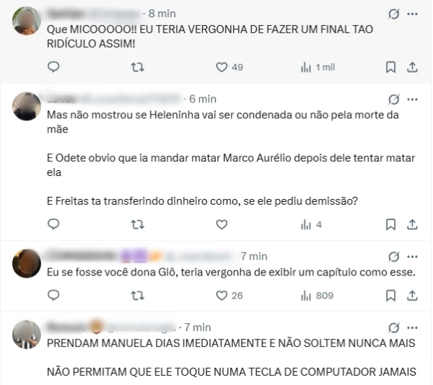Reply to the Heleninha tweet
433x385 pixels.
tap(53, 224)
